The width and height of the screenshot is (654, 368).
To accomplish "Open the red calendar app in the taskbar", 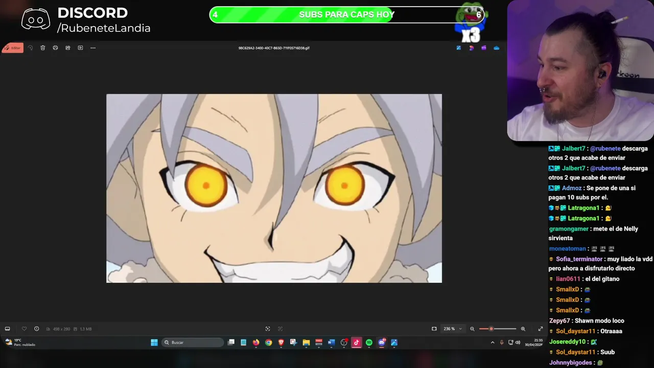I will pyautogui.click(x=319, y=342).
